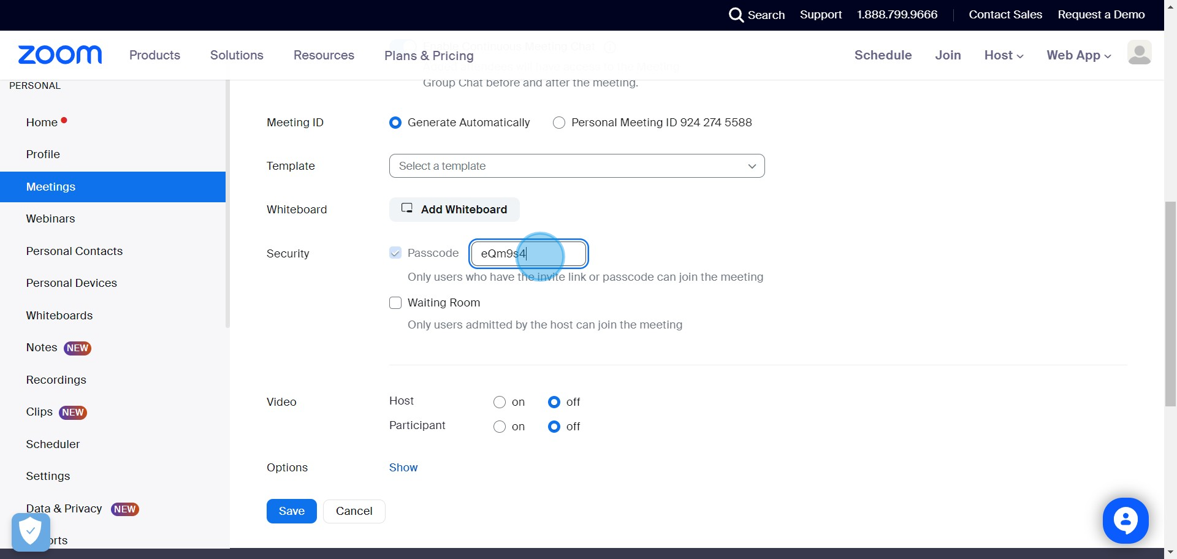Select Meetings in the sidebar
1177x559 pixels.
(x=113, y=187)
